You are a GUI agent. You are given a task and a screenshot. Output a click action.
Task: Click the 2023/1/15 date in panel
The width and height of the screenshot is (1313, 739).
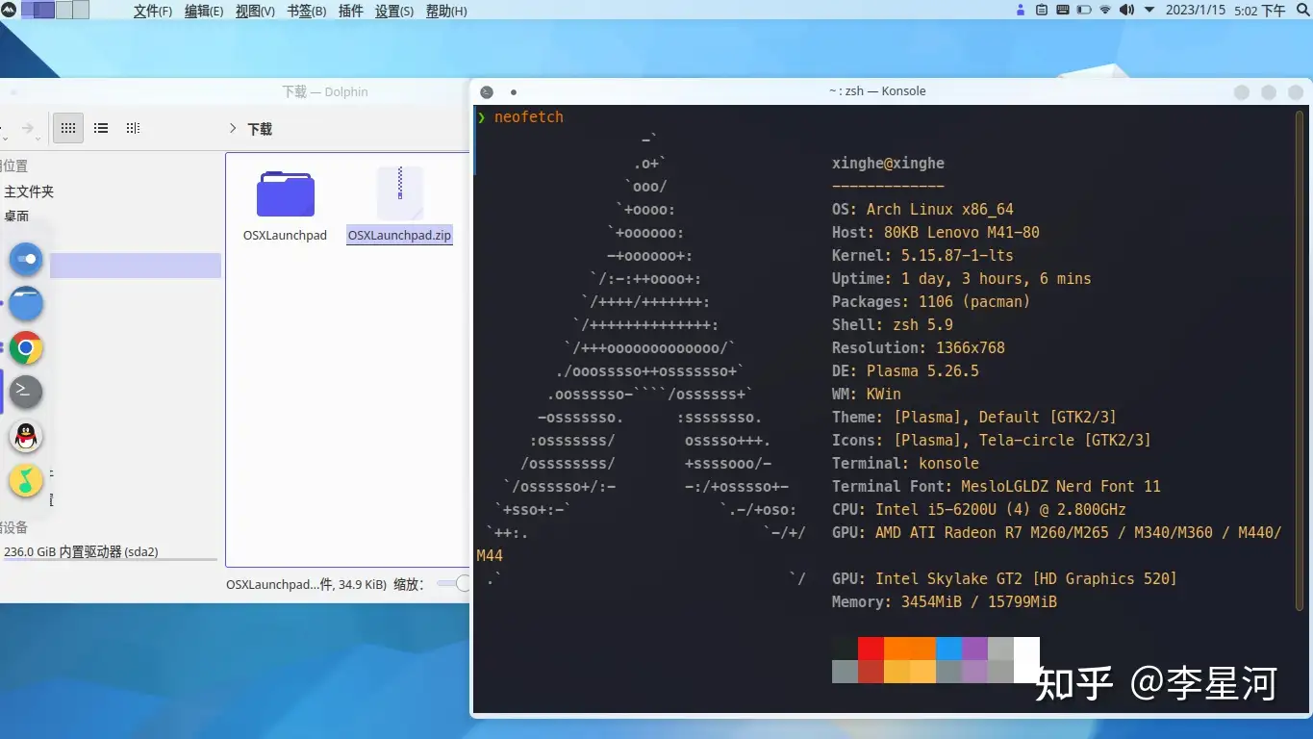point(1196,11)
